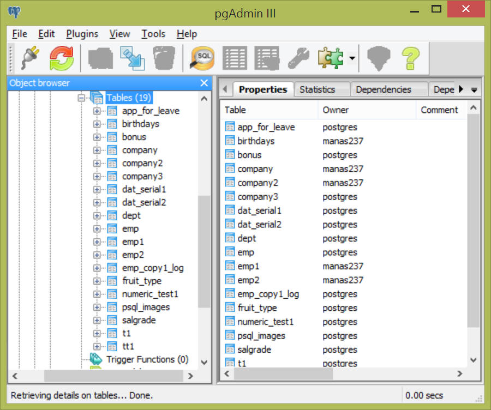Click the emp1 table icon in tree
The height and width of the screenshot is (410, 491).
click(x=112, y=242)
